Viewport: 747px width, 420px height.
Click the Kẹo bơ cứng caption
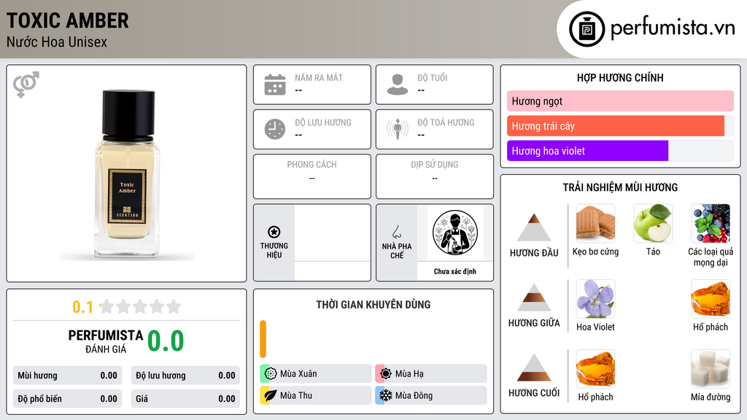tap(595, 252)
